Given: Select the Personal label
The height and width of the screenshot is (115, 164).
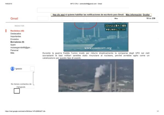Looking at the screenshot, I should [14, 50].
